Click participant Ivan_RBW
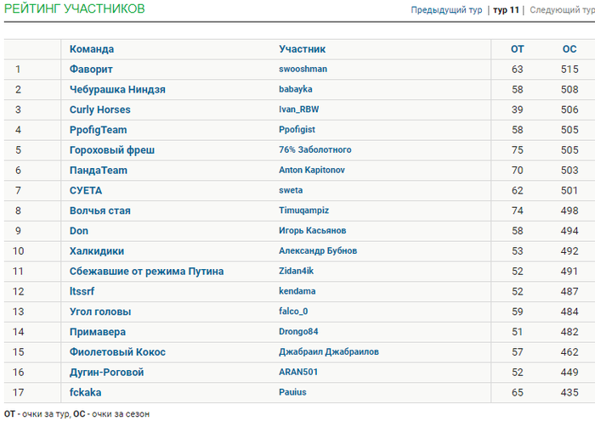The image size is (595, 421). 298,109
